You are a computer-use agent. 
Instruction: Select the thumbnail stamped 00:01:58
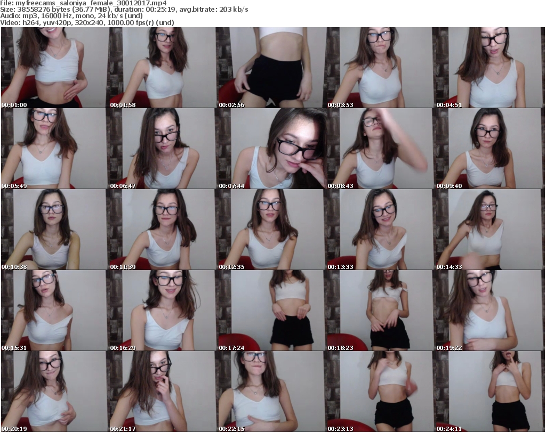tap(164, 68)
